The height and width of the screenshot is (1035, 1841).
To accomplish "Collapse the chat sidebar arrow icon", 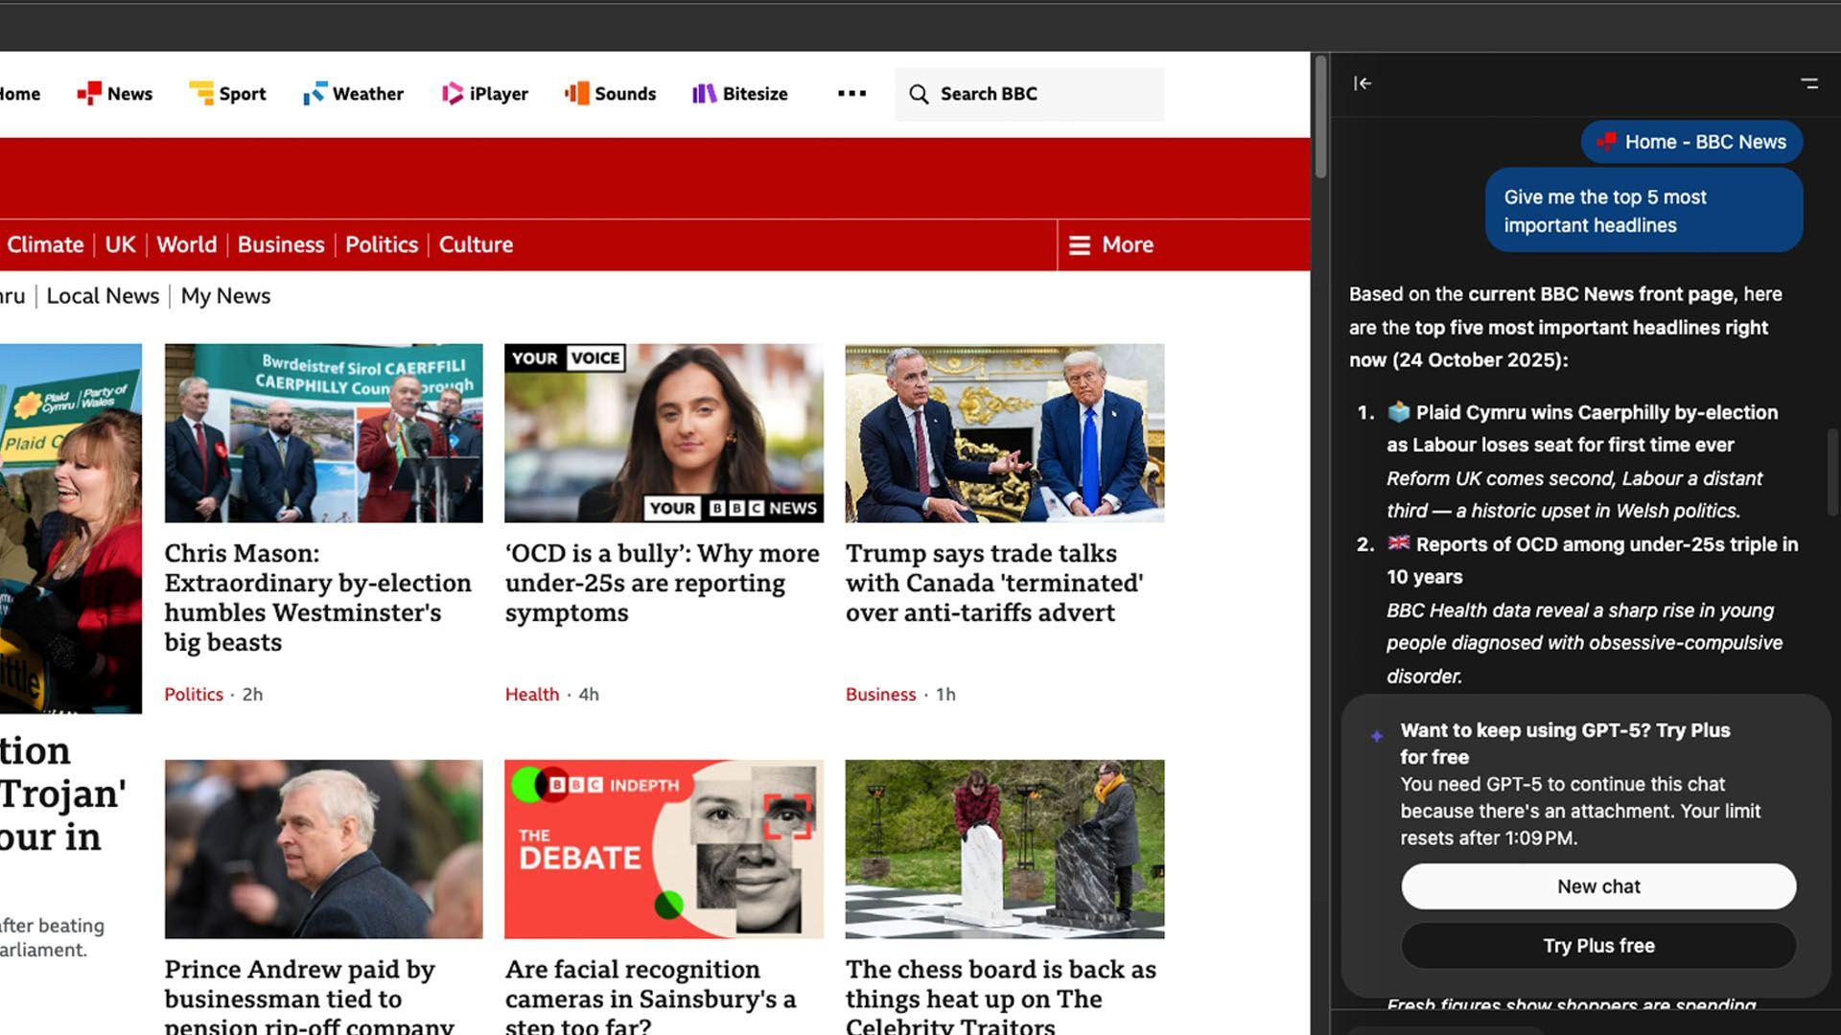I will [x=1363, y=83].
